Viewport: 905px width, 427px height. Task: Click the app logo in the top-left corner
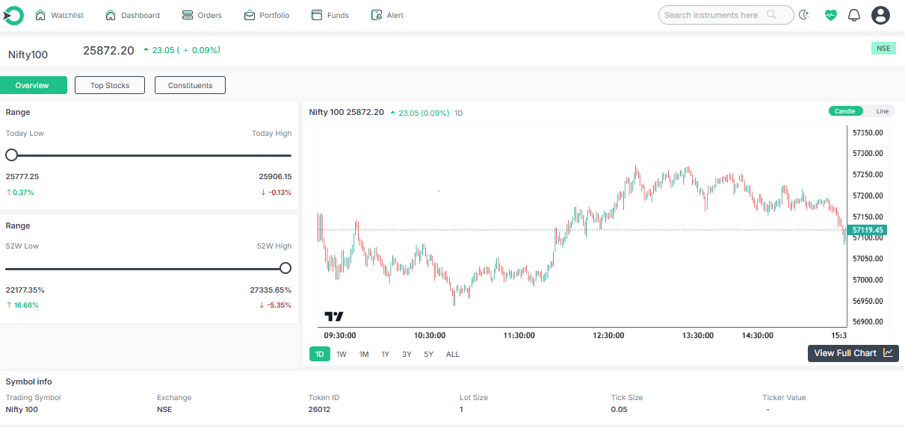(x=13, y=15)
